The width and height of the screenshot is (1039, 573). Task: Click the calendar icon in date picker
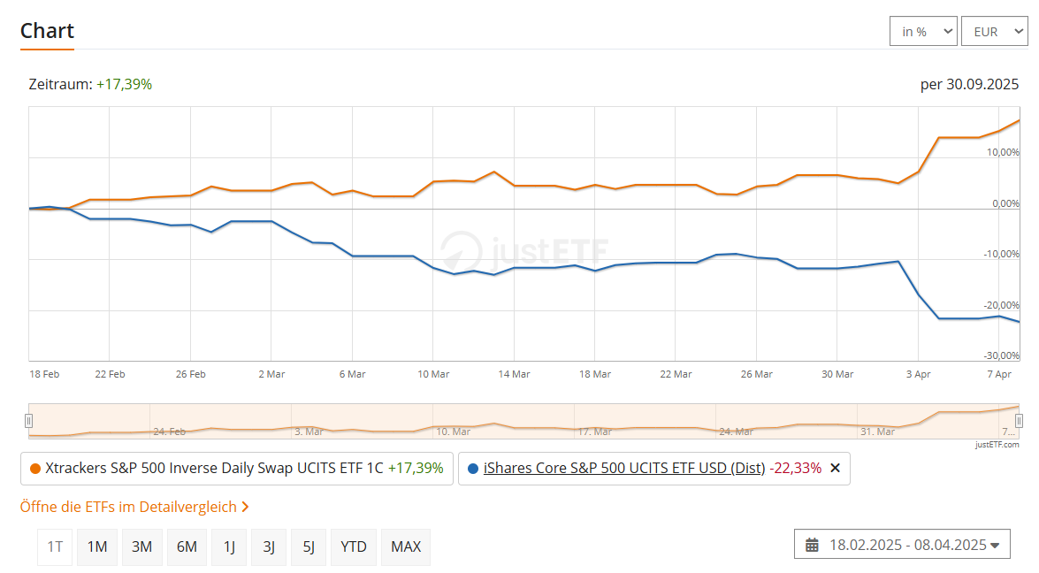(x=812, y=545)
